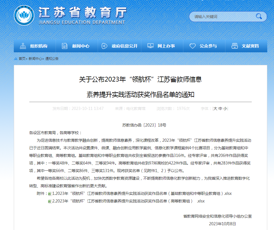Image resolution: width=274 pixels, height=230 pixels.
Task: Click the 文献资料 printer icon
Action: pyautogui.click(x=235, y=46)
